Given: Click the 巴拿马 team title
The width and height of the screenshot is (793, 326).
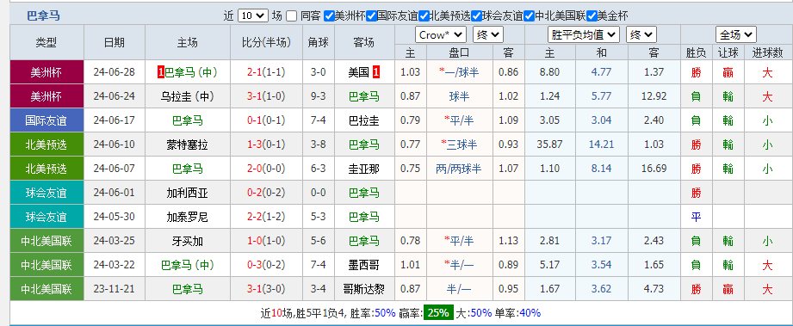Looking at the screenshot, I should 43,15.
